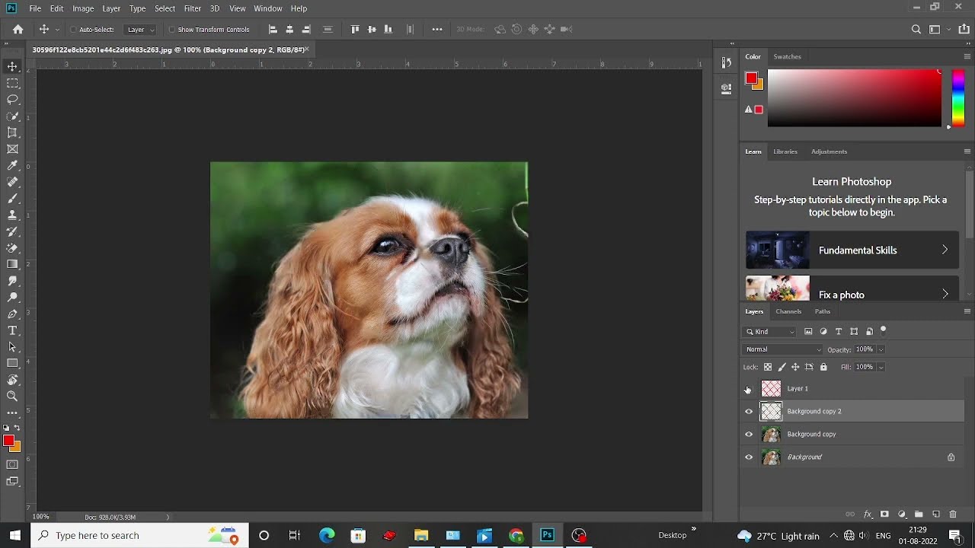Select the Layer 1 thumbnail

(772, 389)
